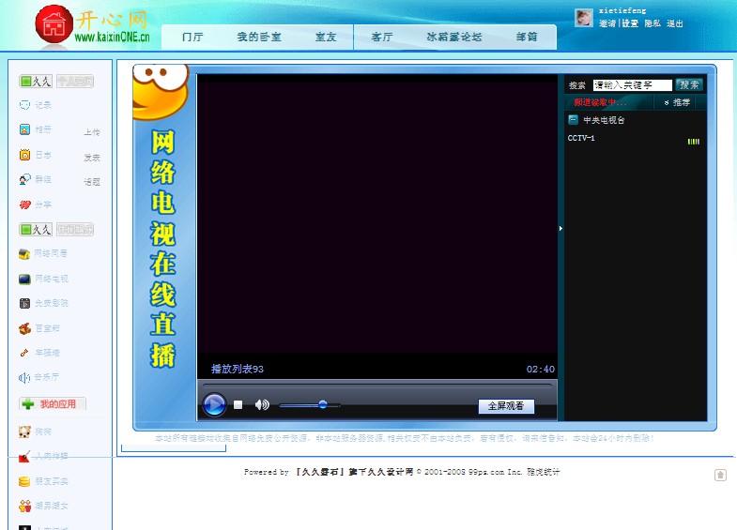Open the 免费影院 film icon

(x=24, y=303)
